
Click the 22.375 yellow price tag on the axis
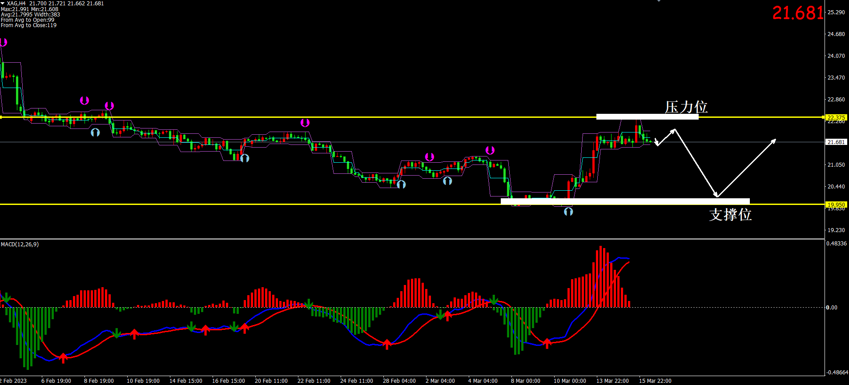point(836,118)
